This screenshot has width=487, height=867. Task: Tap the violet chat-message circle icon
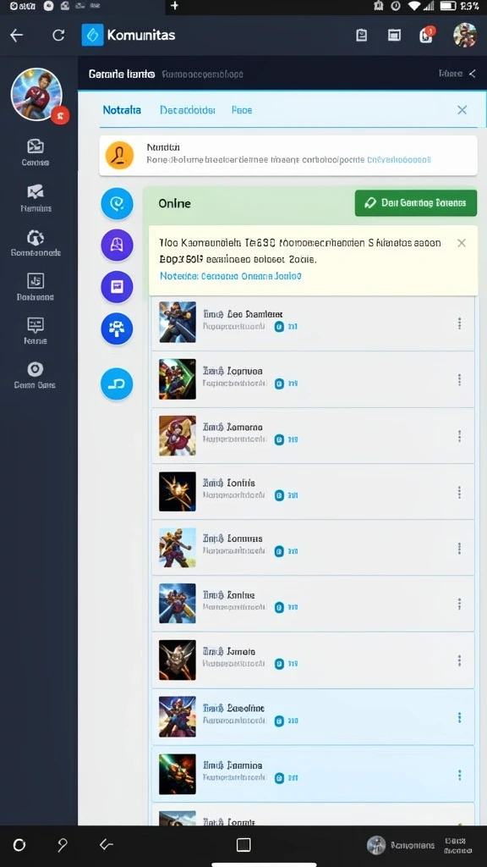click(117, 286)
